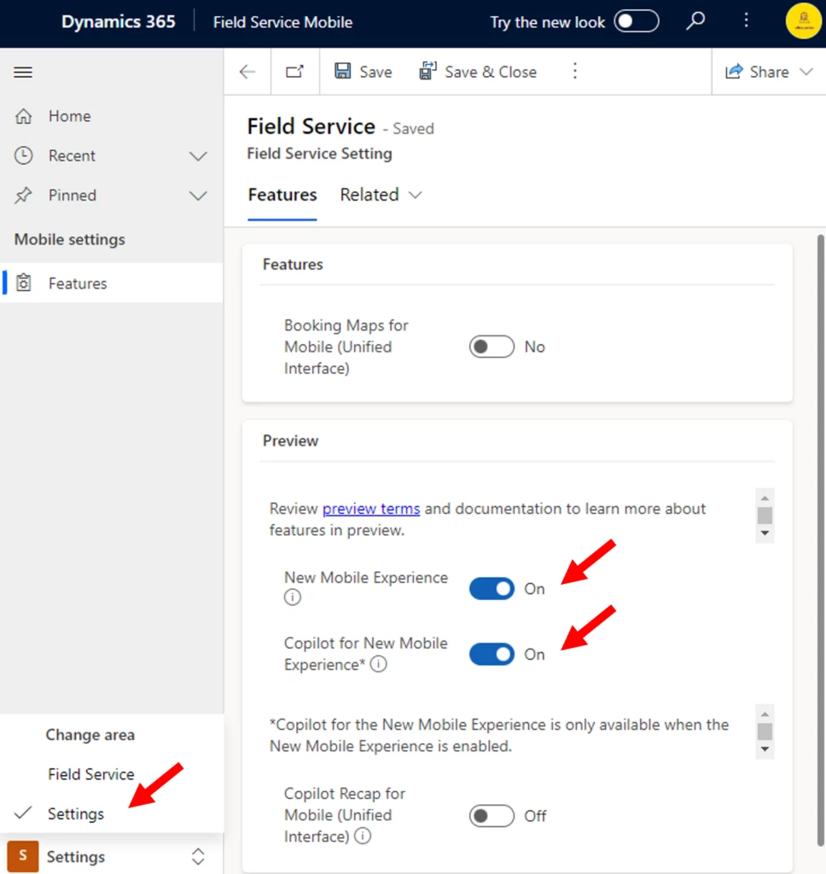Expand the Recent section chevron
Image resolution: width=826 pixels, height=874 pixels.
198,156
